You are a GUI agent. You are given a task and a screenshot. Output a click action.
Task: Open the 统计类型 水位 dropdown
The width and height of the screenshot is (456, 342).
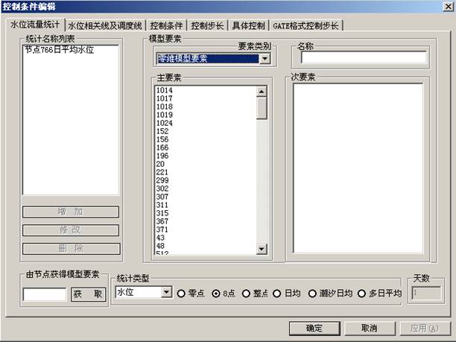click(x=166, y=293)
